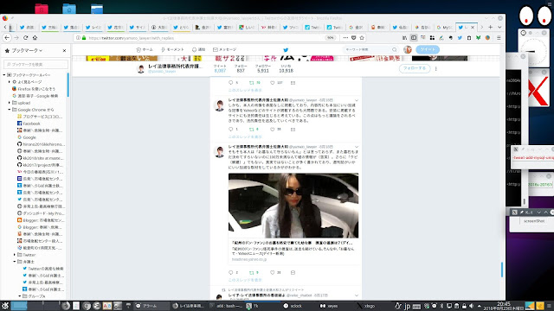Open the headlines.yahoo.co.jp article link
Viewport: 554px width, 311px height.
(249, 259)
